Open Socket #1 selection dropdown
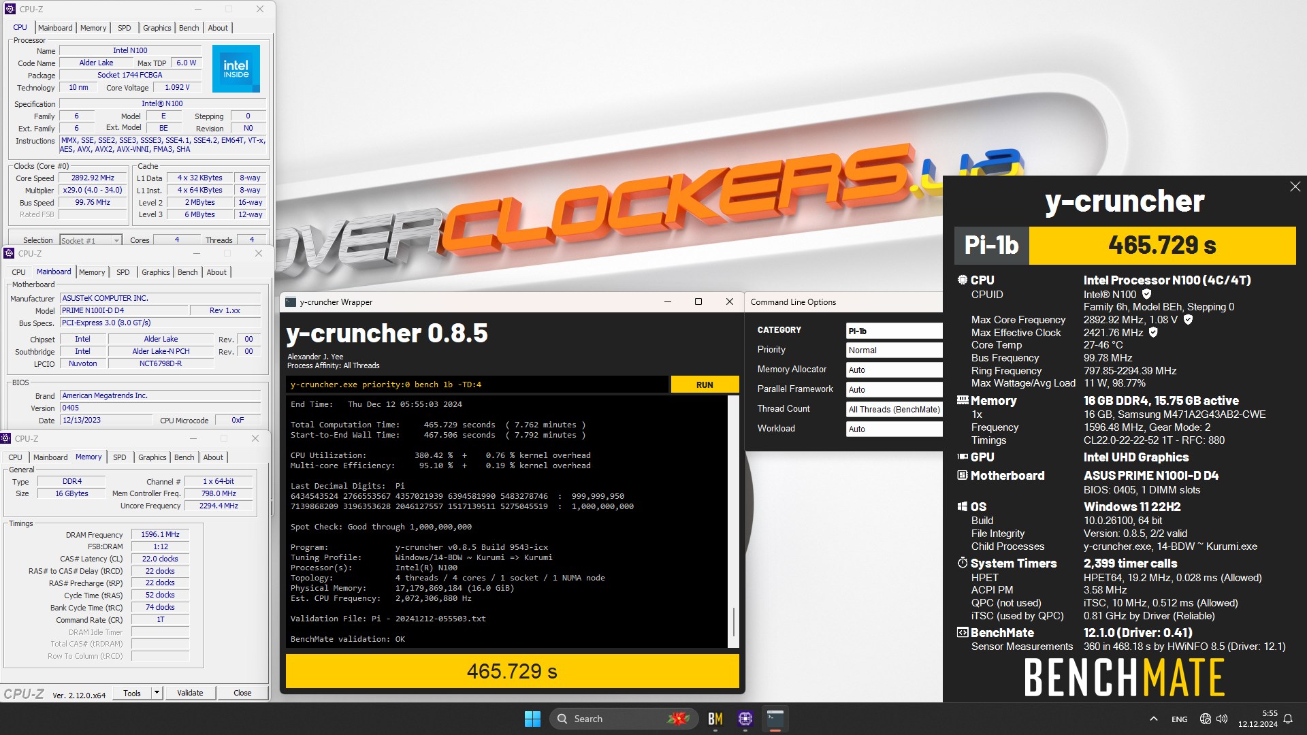The height and width of the screenshot is (735, 1307). [91, 240]
